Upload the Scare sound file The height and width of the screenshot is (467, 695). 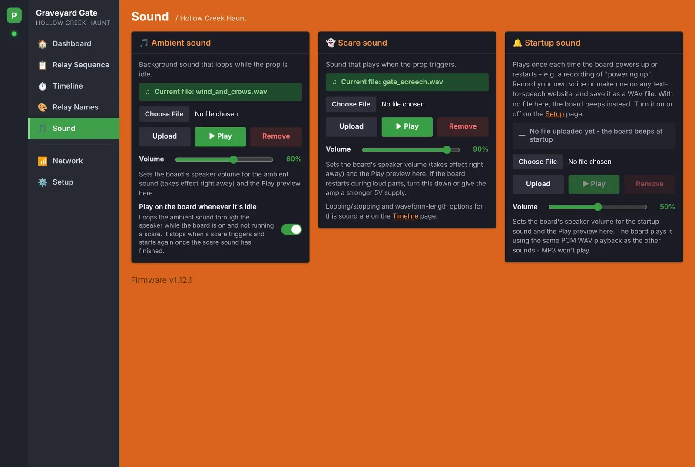click(x=351, y=127)
